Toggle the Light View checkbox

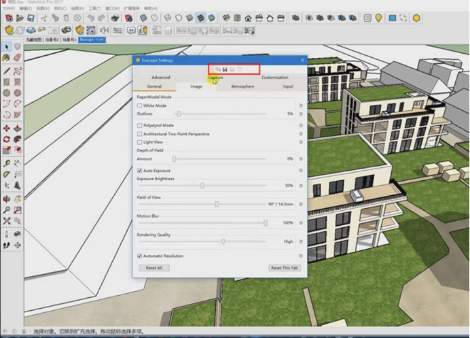click(x=139, y=142)
